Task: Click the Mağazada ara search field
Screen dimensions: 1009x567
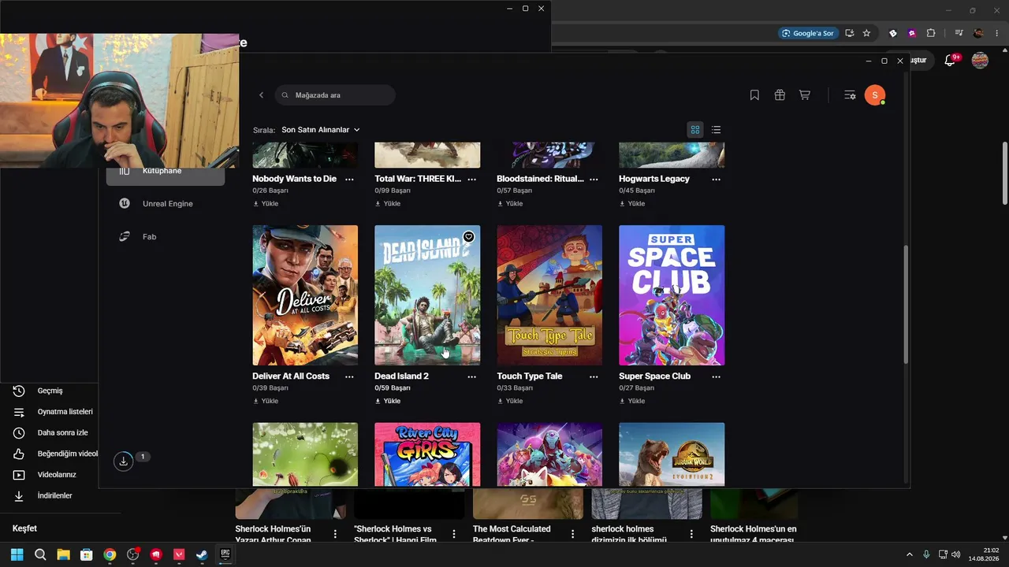Action: coord(335,95)
